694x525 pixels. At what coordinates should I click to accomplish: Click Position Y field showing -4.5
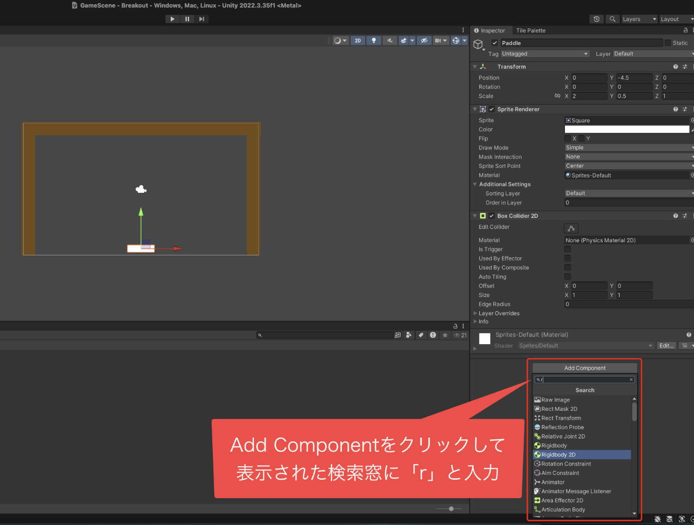point(634,78)
